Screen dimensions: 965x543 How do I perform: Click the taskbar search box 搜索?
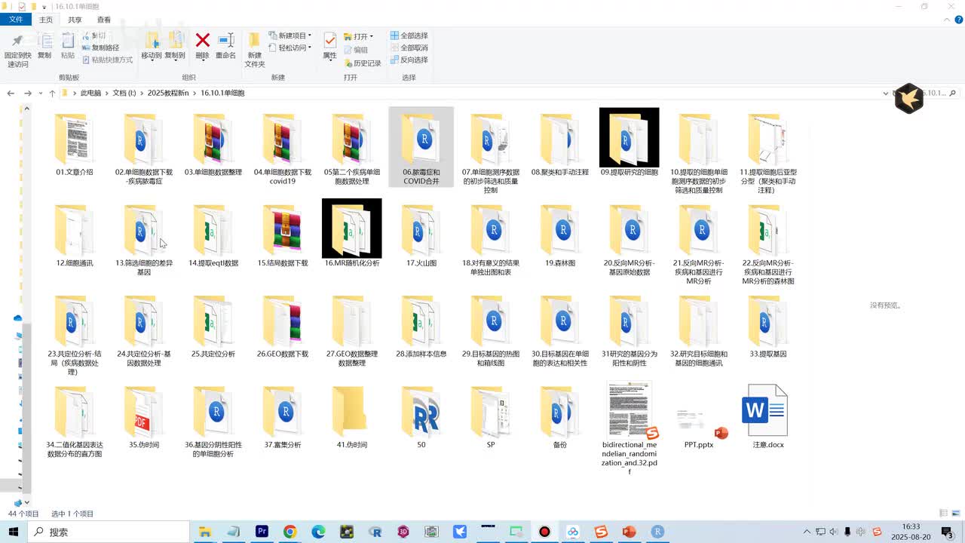[x=109, y=532]
